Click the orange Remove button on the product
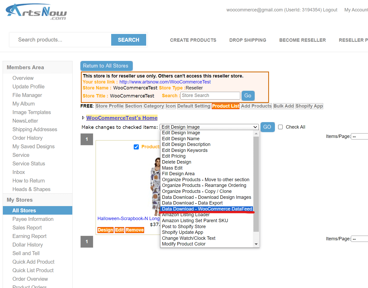Viewport: 368px width, 288px height. click(x=135, y=230)
